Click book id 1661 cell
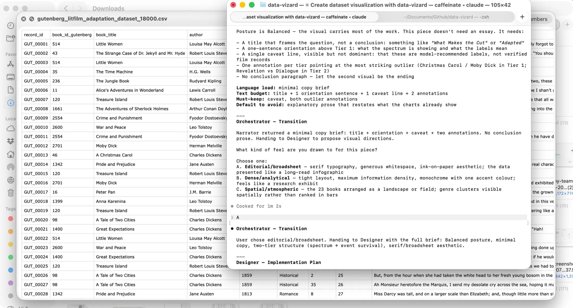 coord(72,109)
